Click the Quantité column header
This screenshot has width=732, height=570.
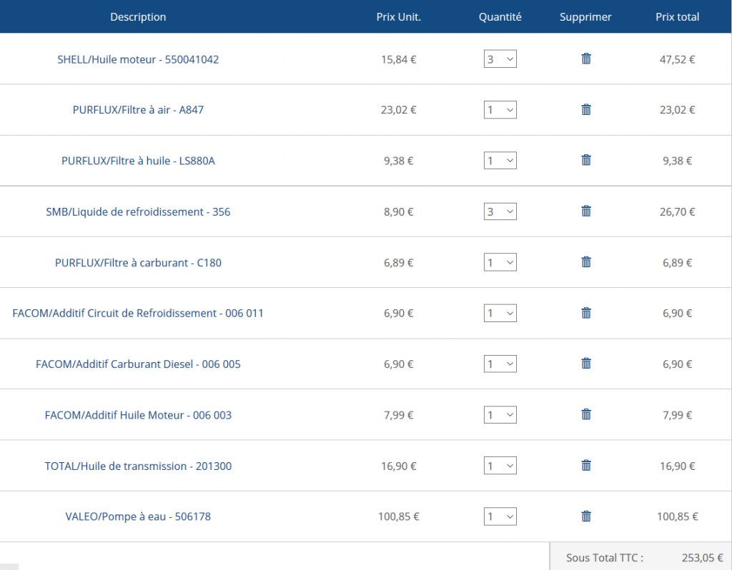(x=500, y=17)
